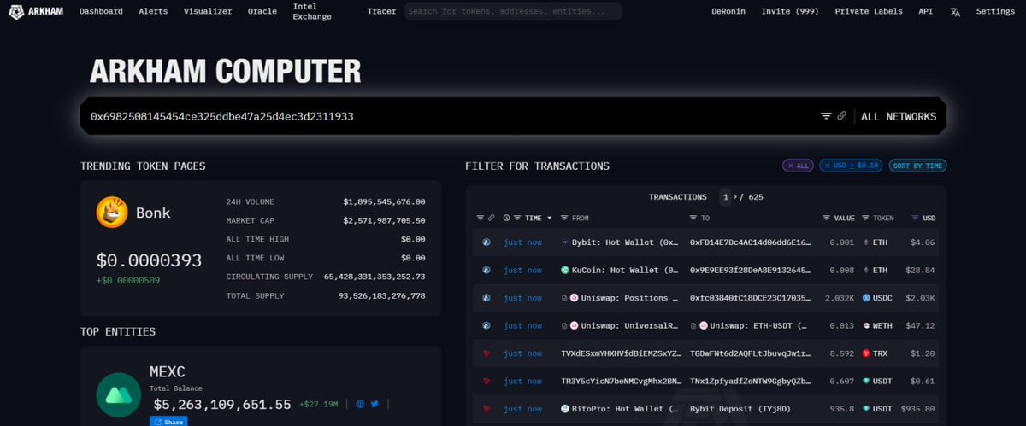
Task: Click Ethereum chain icon in Bybit Hot Wallet row
Action: point(486,242)
